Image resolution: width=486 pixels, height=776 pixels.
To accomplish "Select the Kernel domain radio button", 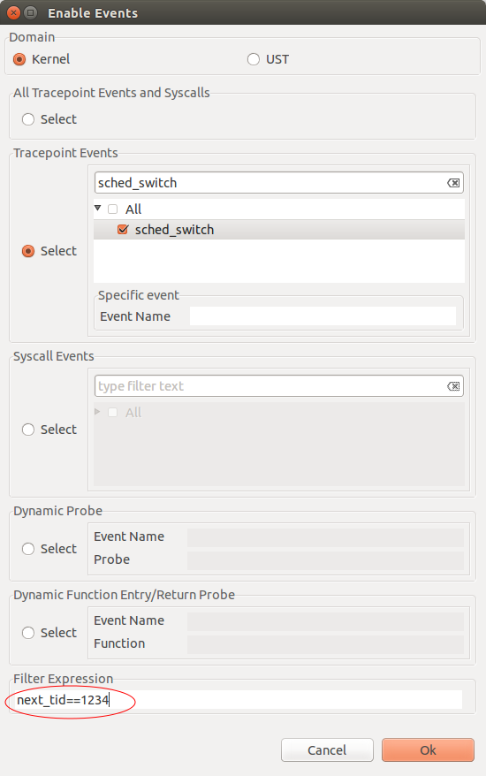I will (x=19, y=59).
